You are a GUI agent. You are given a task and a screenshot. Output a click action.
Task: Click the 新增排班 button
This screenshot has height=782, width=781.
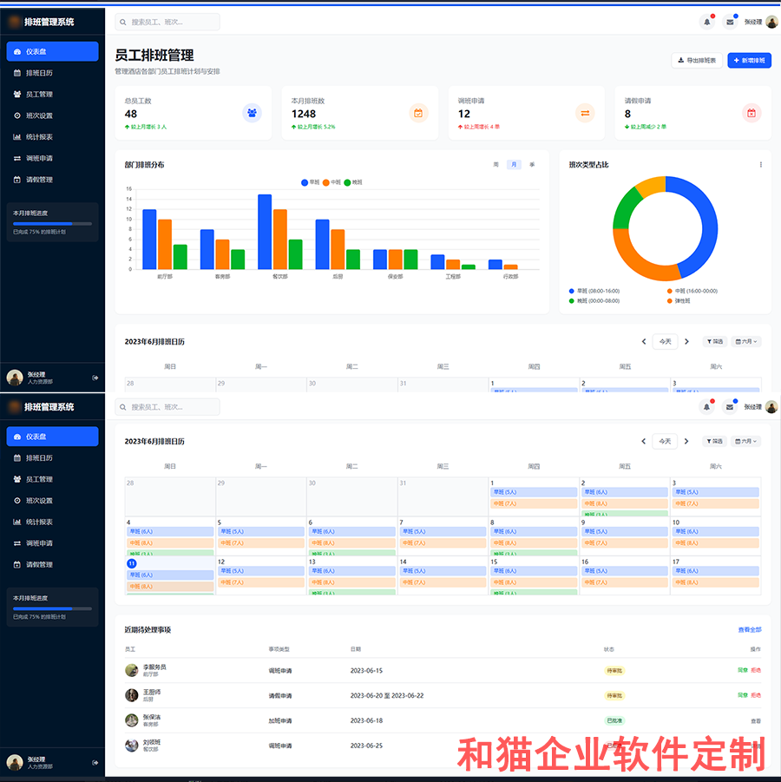[x=747, y=60]
